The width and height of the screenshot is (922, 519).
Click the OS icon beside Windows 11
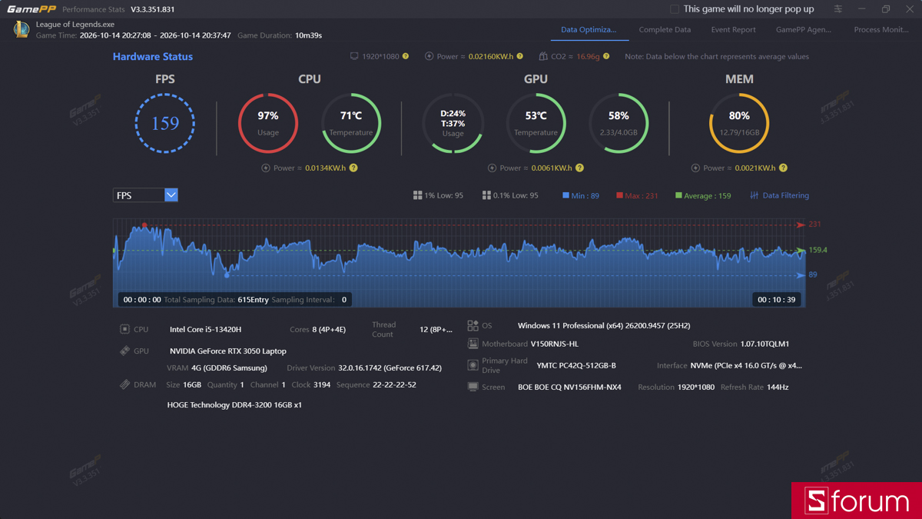tap(473, 326)
